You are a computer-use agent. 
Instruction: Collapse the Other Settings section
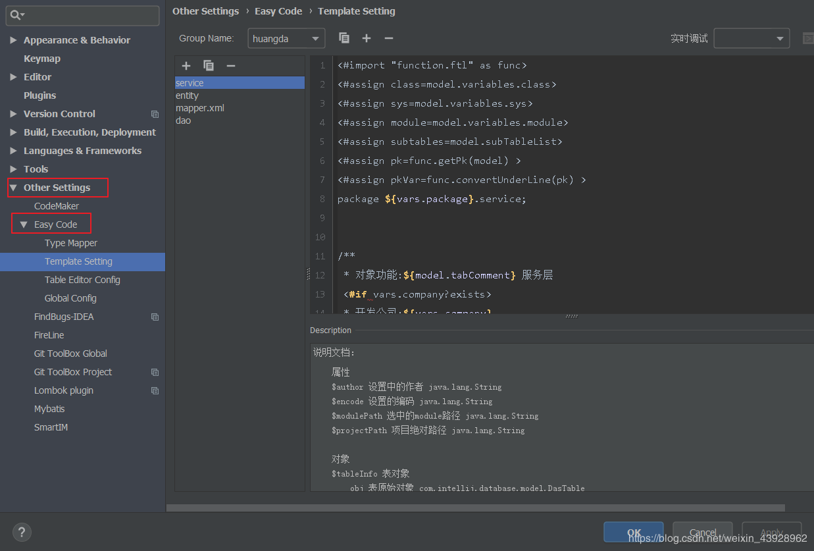click(13, 188)
